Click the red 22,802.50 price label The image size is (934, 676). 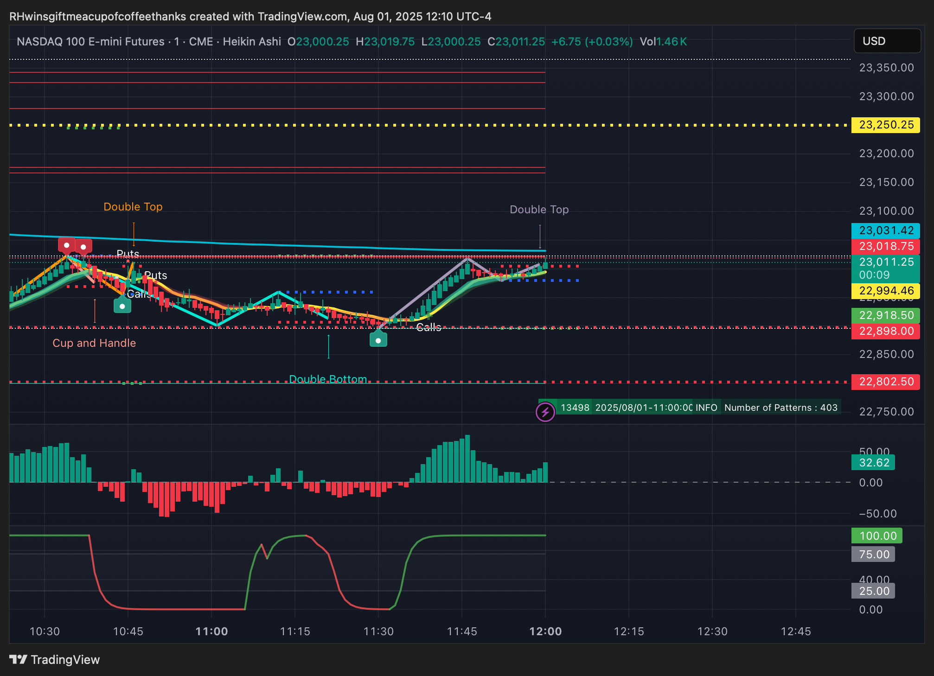(x=886, y=382)
